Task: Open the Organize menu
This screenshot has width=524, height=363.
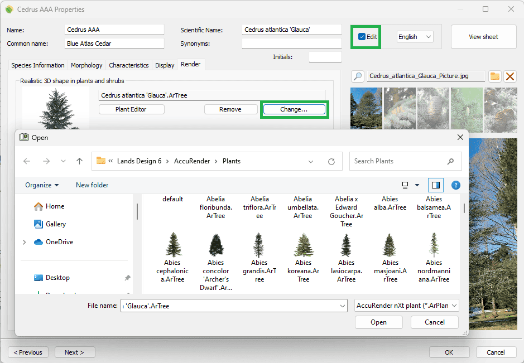Action: [x=42, y=185]
